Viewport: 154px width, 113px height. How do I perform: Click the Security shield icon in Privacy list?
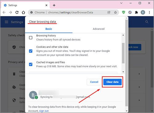click(14, 100)
